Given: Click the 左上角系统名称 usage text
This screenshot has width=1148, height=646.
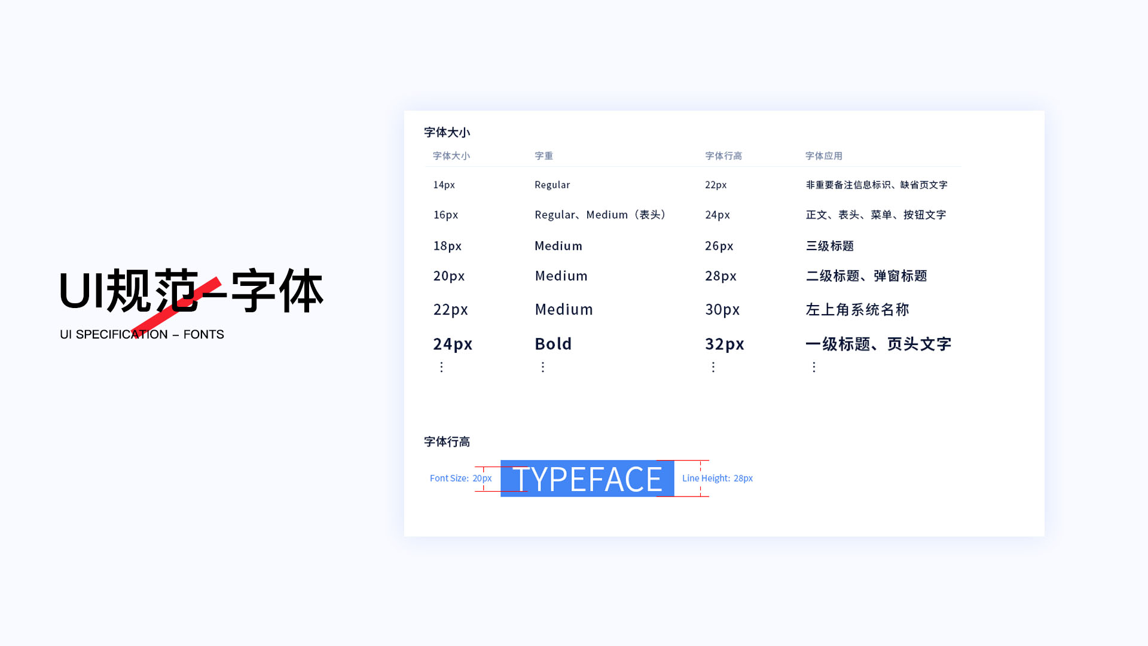Looking at the screenshot, I should (857, 309).
